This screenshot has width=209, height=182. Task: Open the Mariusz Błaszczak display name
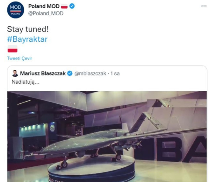[x=43, y=73]
